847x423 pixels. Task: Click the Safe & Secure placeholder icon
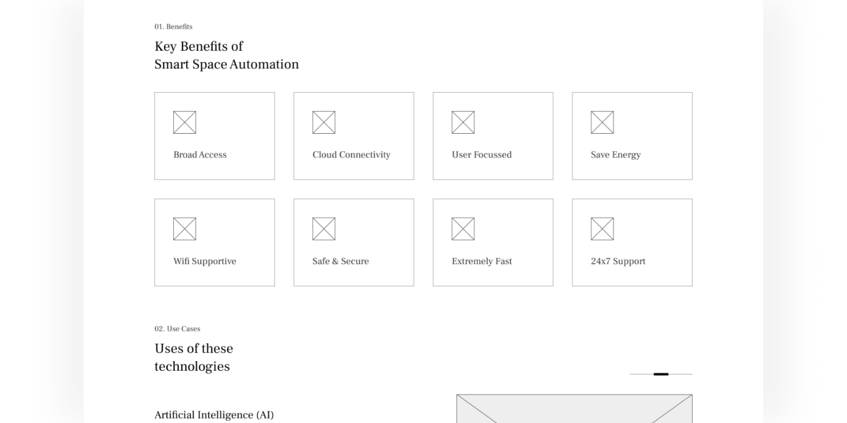pyautogui.click(x=323, y=229)
